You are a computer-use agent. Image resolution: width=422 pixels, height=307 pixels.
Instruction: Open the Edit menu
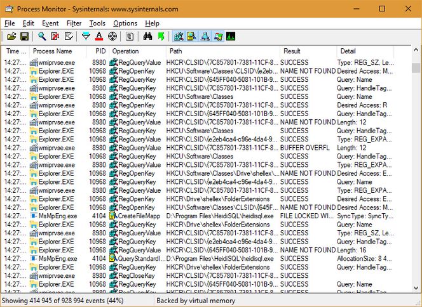[x=28, y=23]
